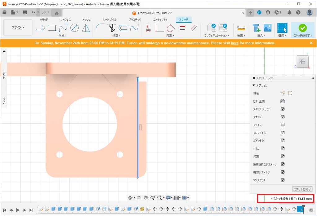Apply the Parallel constraint
Image resolution: width=317 pixels, height=216 pixels.
[x=194, y=28]
